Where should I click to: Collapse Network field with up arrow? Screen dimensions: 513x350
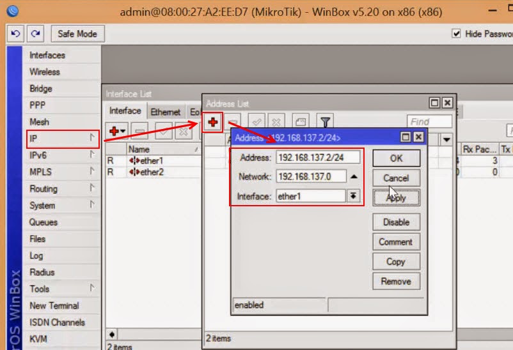(x=354, y=176)
